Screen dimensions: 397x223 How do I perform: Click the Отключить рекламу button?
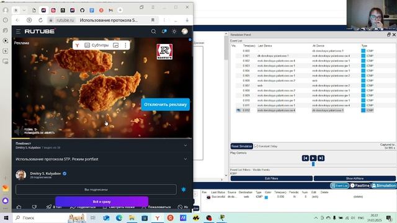click(166, 105)
